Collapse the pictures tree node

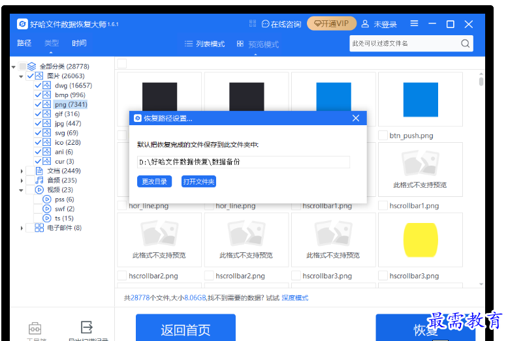(21, 77)
